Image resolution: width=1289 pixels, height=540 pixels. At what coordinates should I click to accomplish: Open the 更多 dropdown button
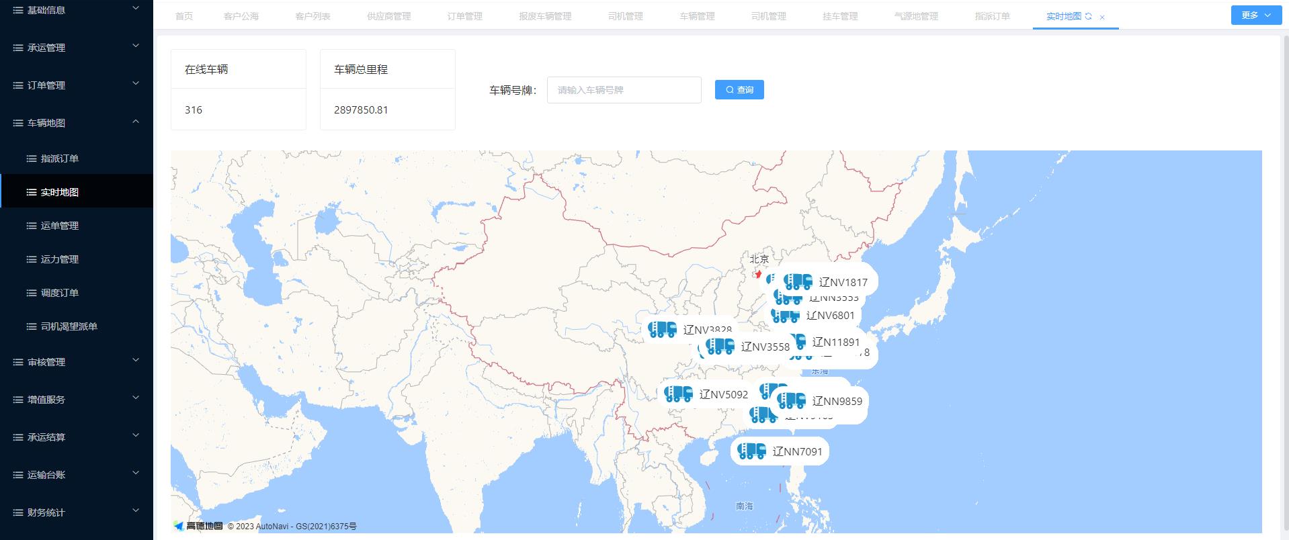pyautogui.click(x=1256, y=15)
